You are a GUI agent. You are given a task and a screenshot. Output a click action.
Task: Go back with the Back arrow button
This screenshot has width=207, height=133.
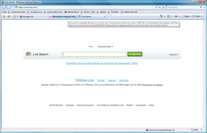point(4,7)
